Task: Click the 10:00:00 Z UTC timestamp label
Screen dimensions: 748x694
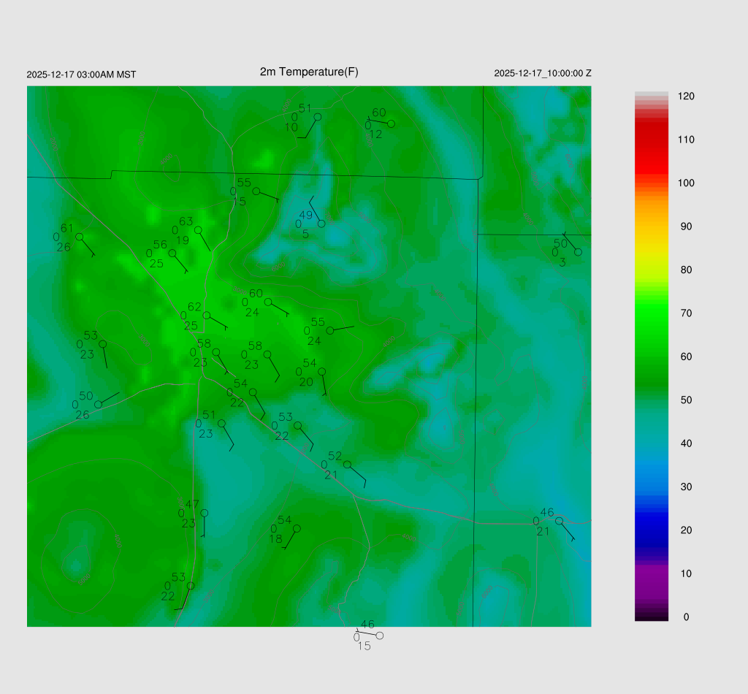Action: (x=543, y=74)
